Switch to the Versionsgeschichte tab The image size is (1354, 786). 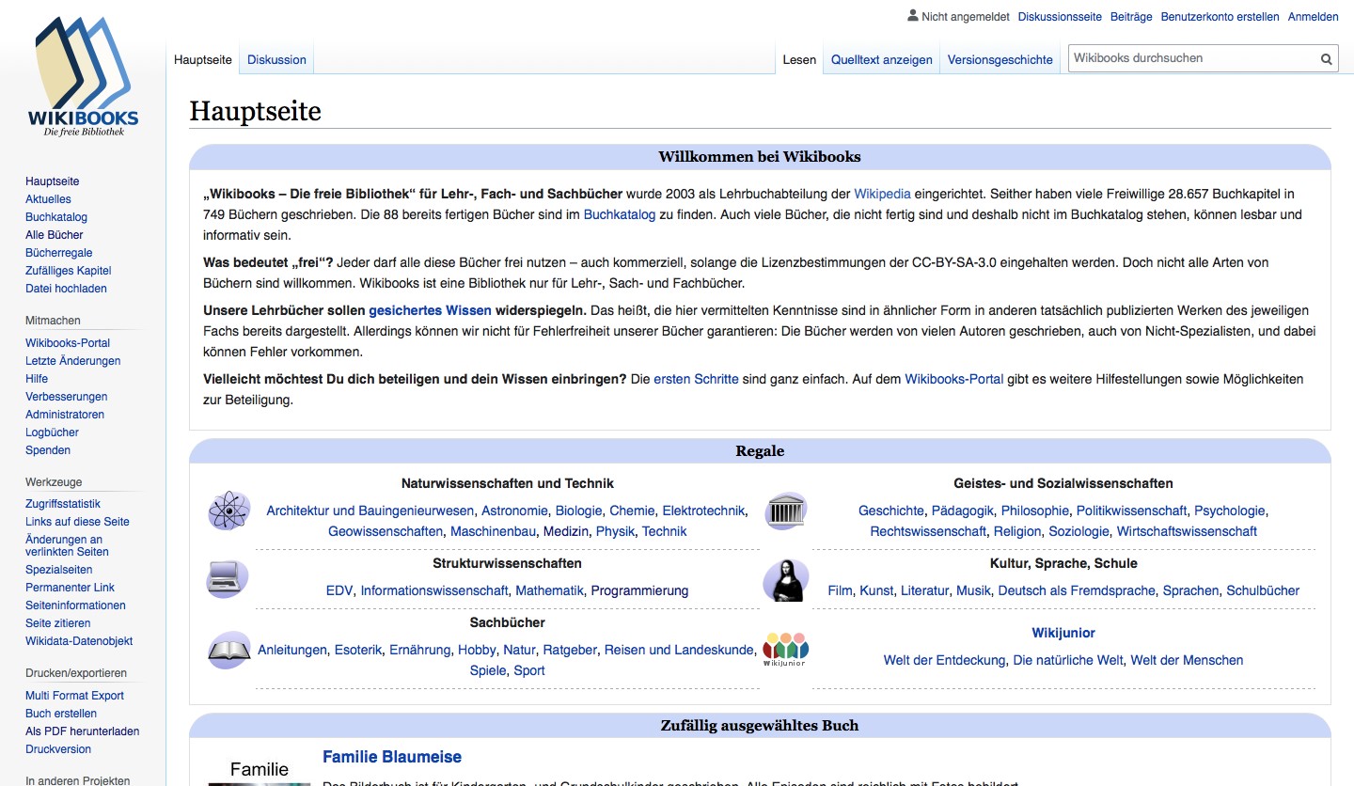pyautogui.click(x=1000, y=59)
